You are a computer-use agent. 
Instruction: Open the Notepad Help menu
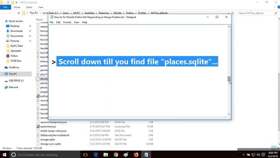point(84,22)
